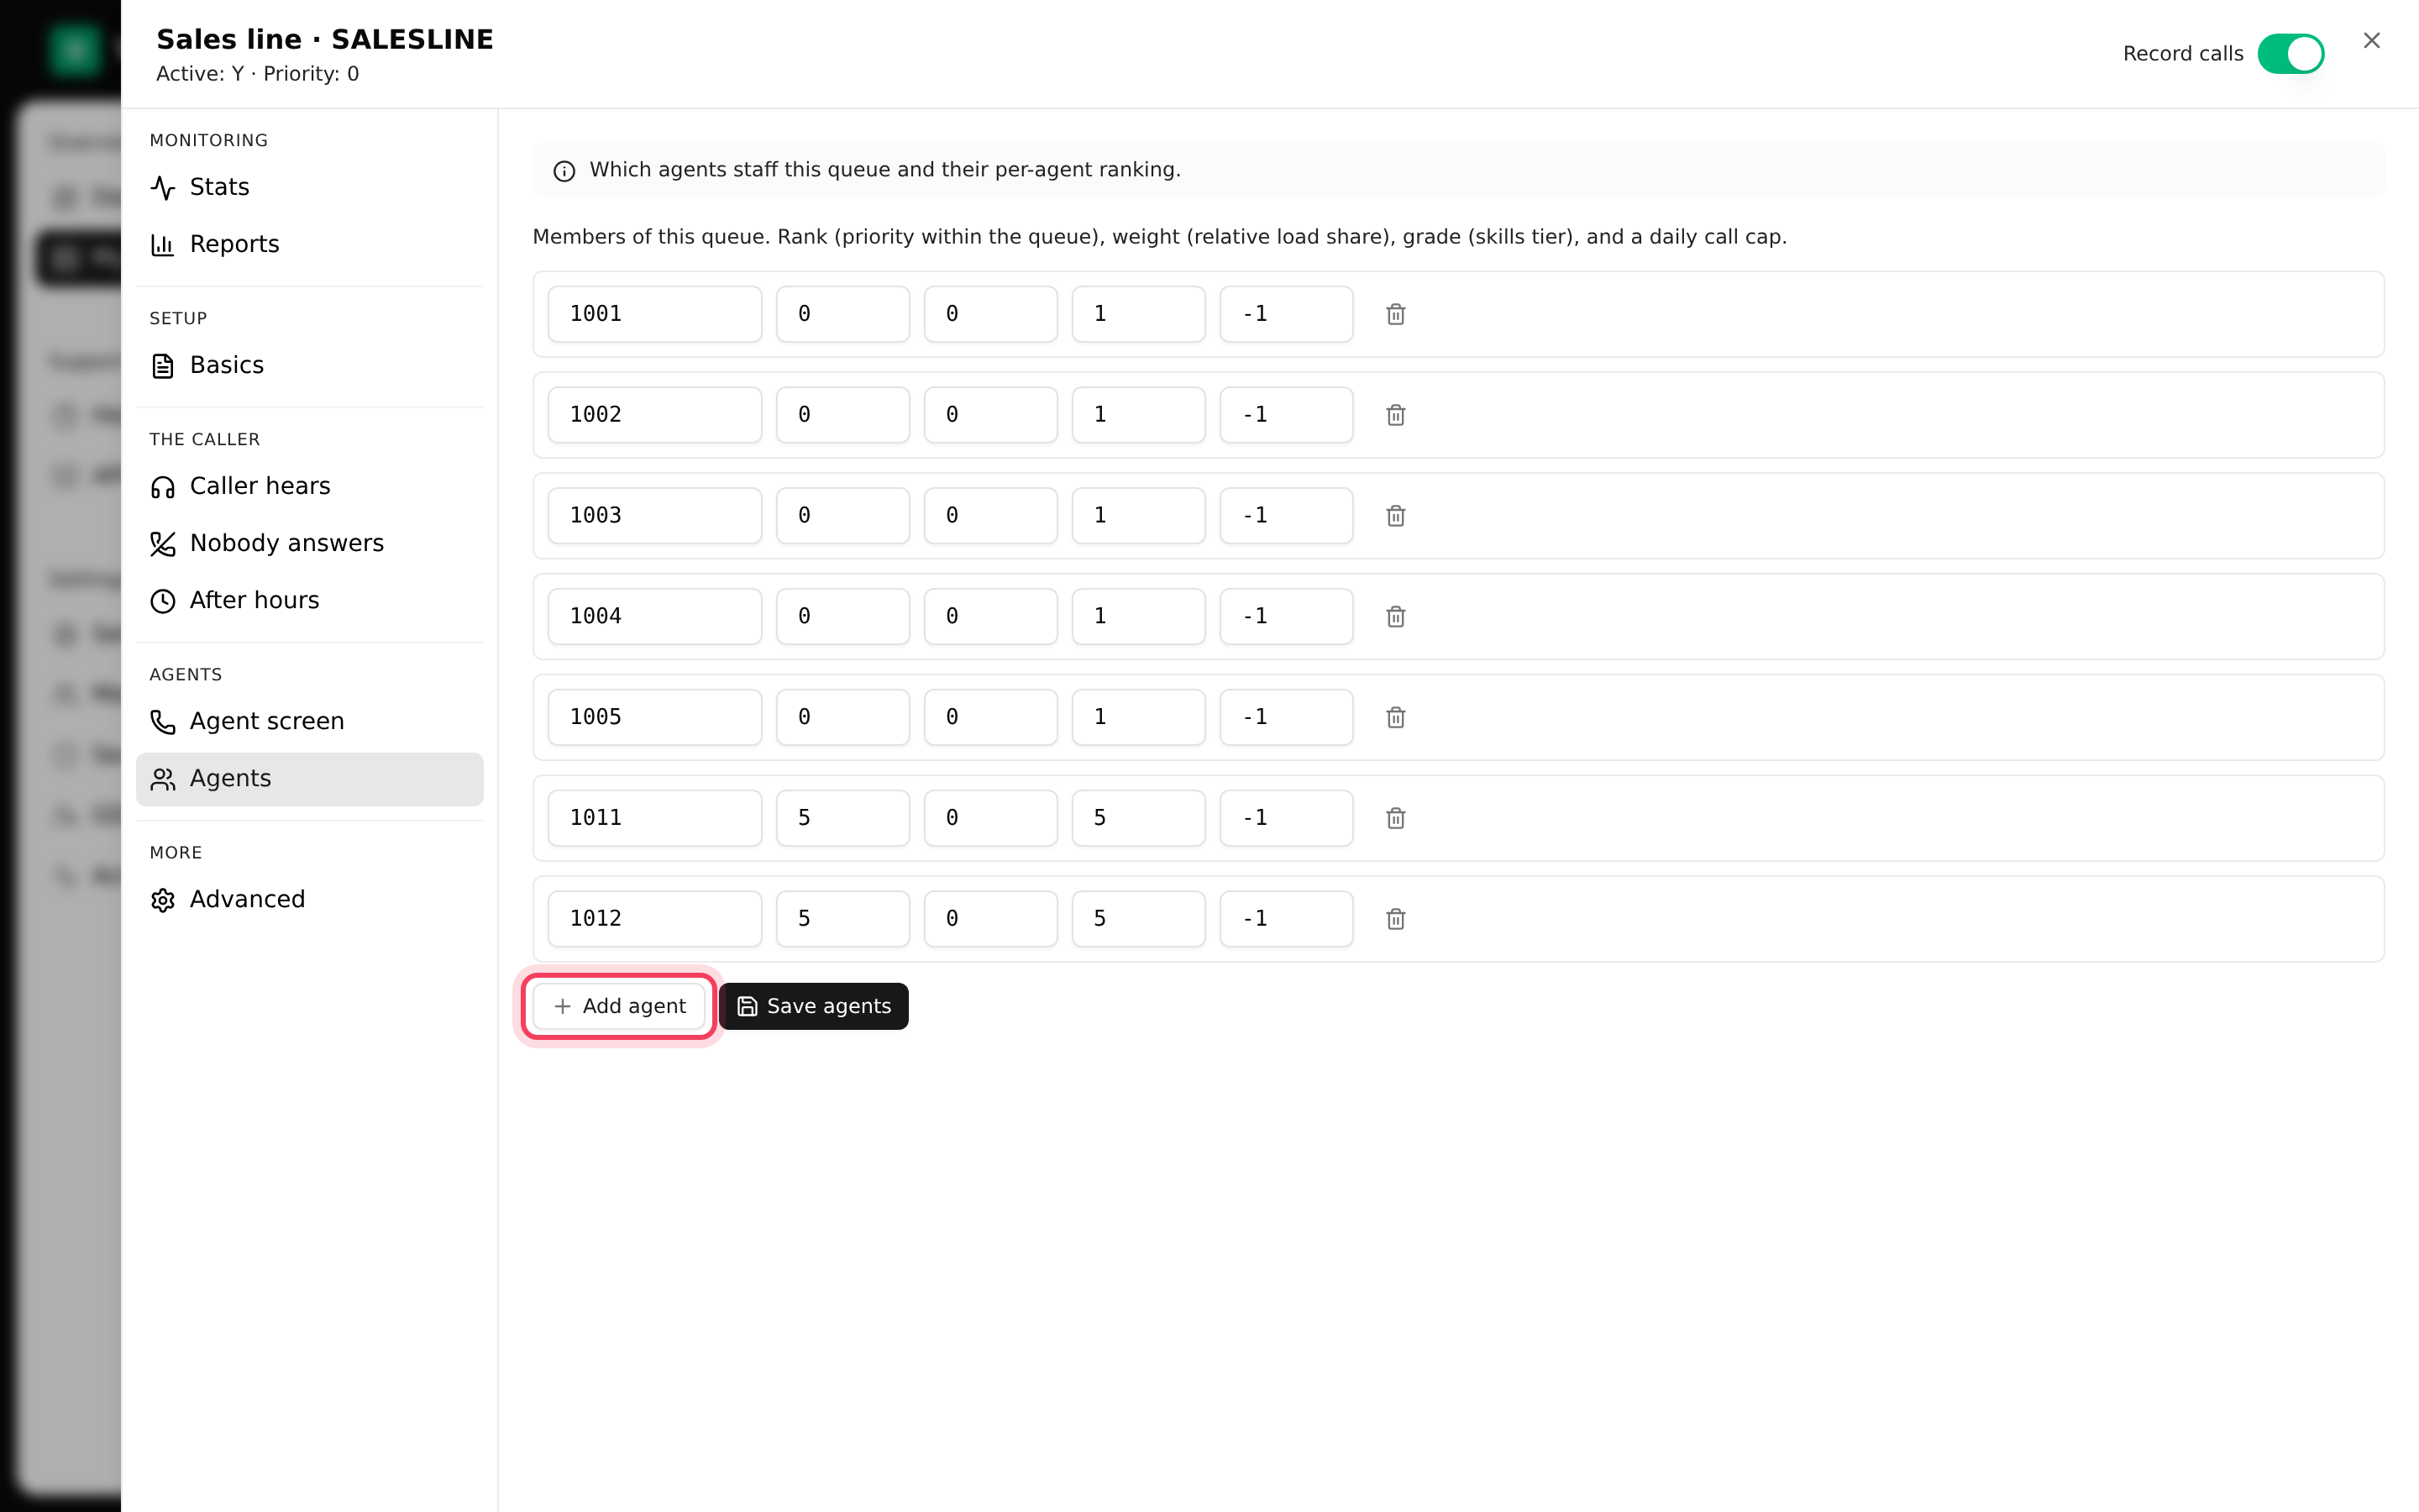The width and height of the screenshot is (2419, 1512).
Task: Click grade field of agent 1011
Action: (x=1139, y=818)
